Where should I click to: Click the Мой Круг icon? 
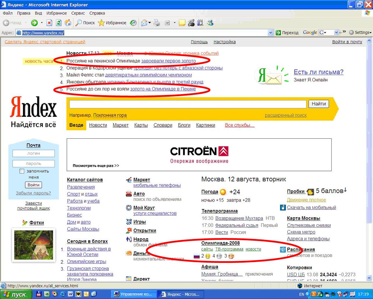tap(129, 208)
